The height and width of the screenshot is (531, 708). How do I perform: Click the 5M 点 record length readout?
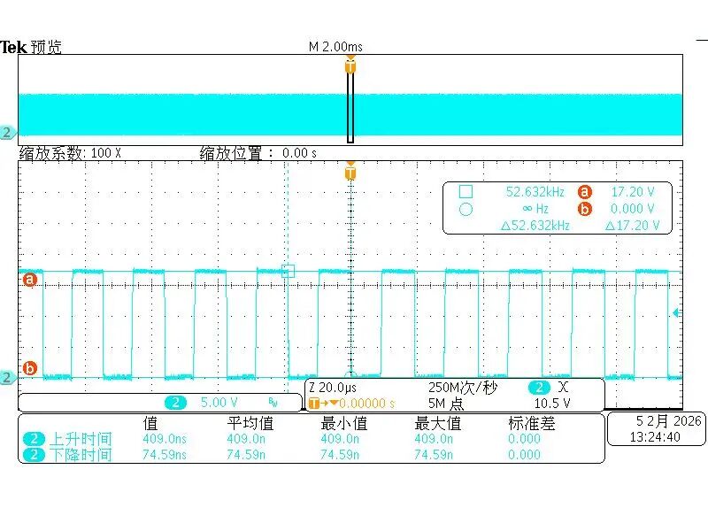446,403
